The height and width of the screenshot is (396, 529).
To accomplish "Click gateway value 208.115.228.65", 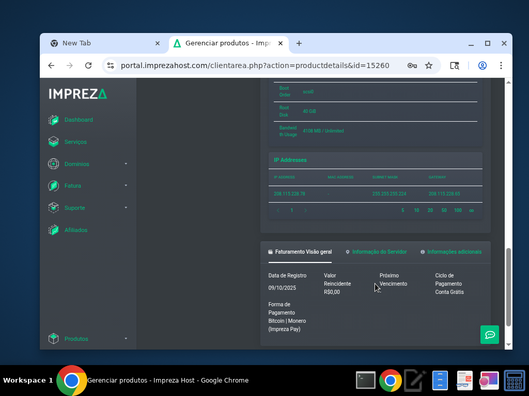I will 444,194.
